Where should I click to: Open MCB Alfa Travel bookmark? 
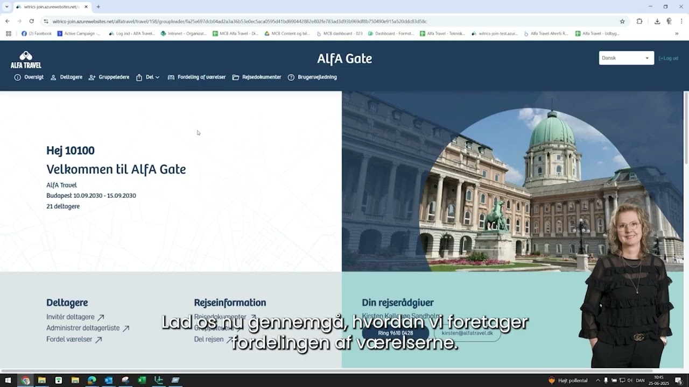coord(235,33)
